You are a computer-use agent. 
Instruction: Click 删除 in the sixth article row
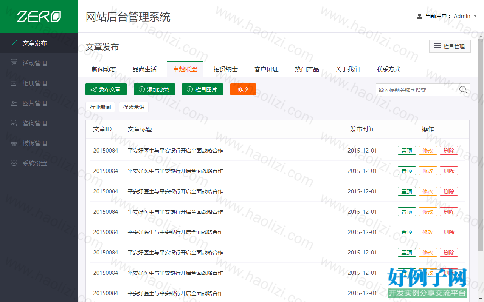tap(449, 252)
